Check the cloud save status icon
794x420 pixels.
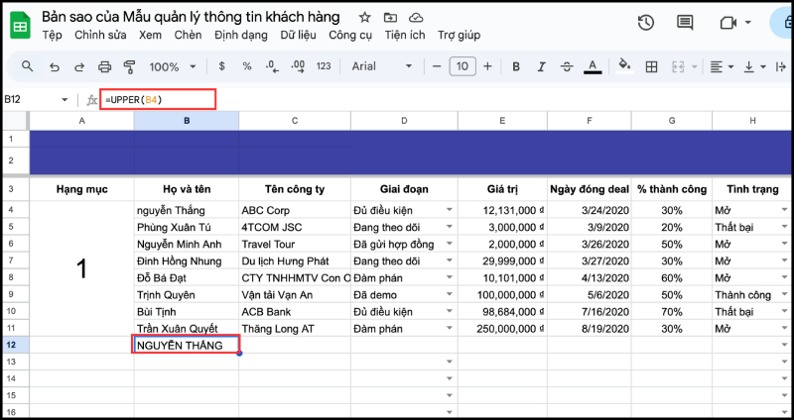point(416,18)
